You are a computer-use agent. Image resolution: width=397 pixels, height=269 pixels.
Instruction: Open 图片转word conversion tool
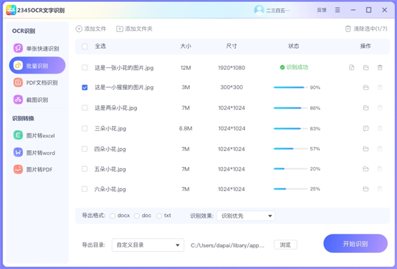coord(37,152)
